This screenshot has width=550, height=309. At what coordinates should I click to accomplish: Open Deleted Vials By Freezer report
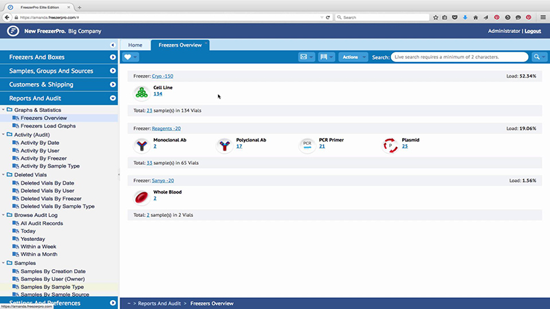pos(51,198)
